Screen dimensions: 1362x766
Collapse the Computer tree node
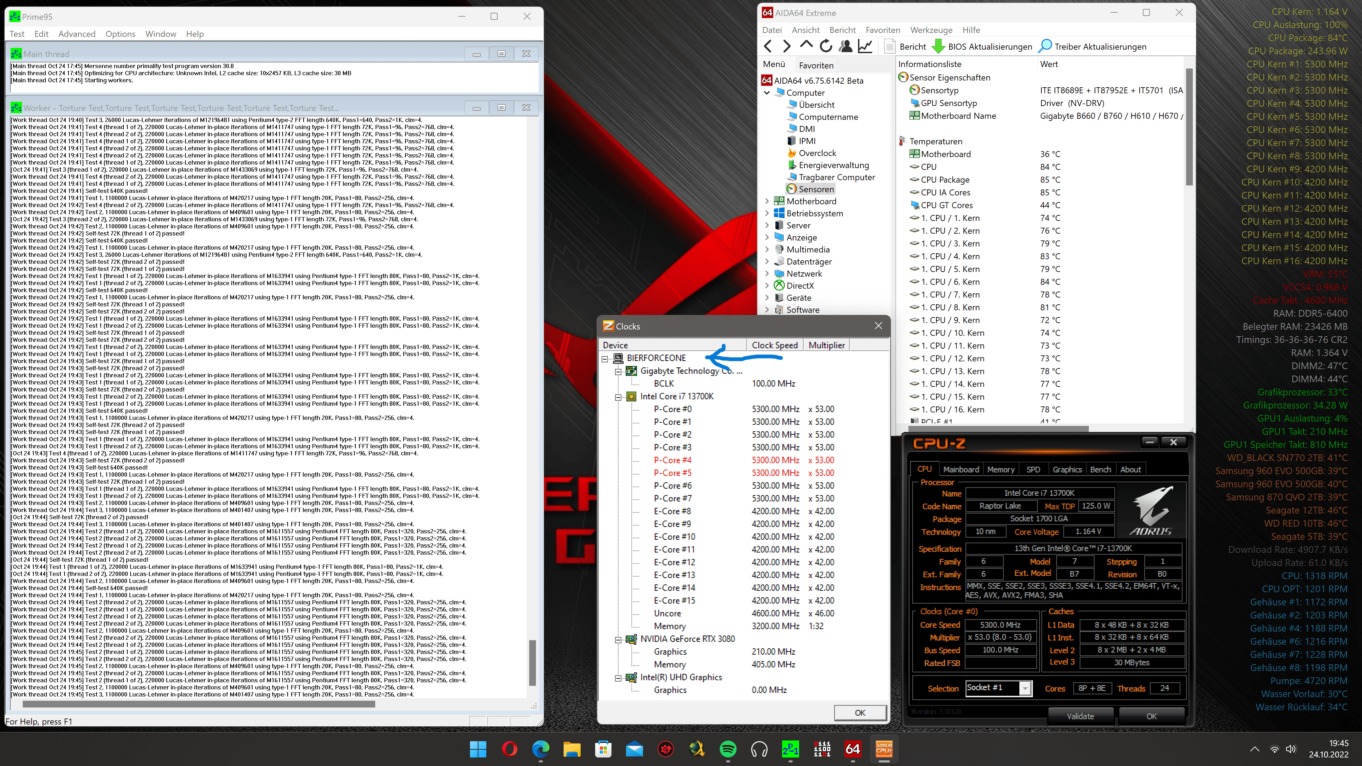[x=766, y=93]
